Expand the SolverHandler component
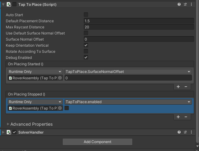Screen dimensions: 199x151 click(x=3, y=132)
